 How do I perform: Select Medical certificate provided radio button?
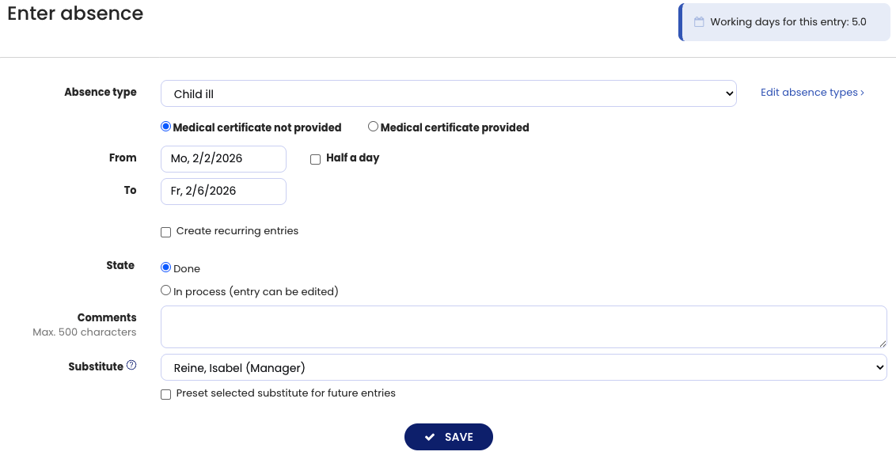(x=373, y=127)
